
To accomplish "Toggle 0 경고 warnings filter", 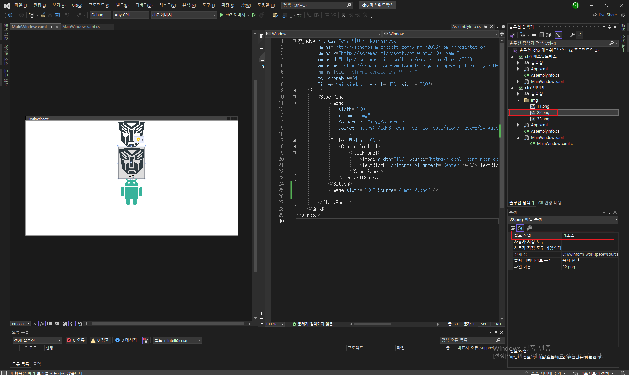I will 100,341.
